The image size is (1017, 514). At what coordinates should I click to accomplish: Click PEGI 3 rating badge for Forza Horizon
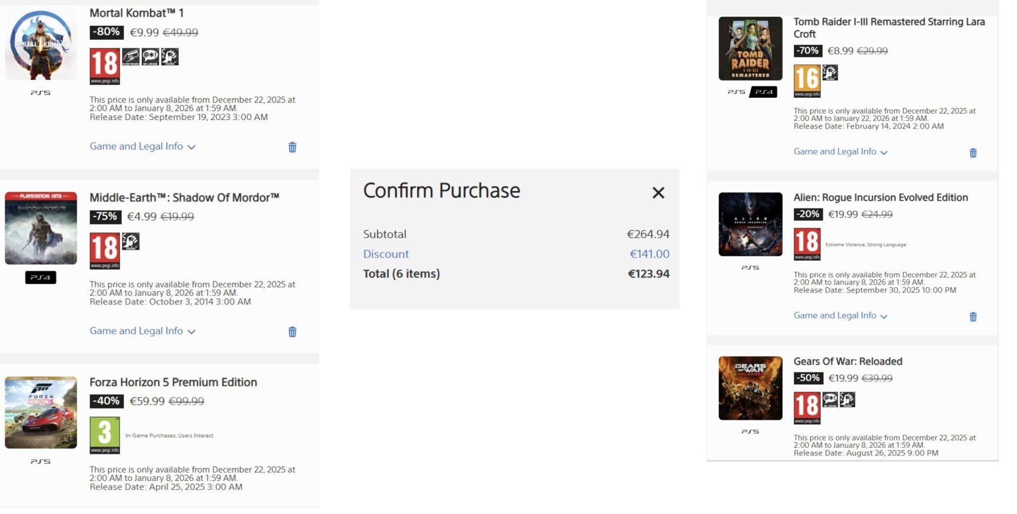point(105,435)
